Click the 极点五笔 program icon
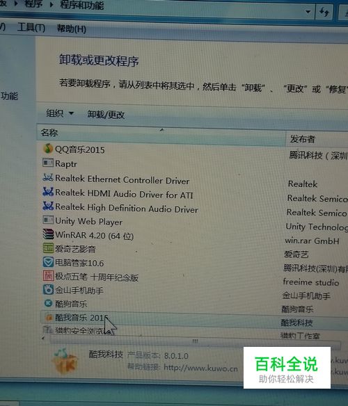 coord(48,276)
